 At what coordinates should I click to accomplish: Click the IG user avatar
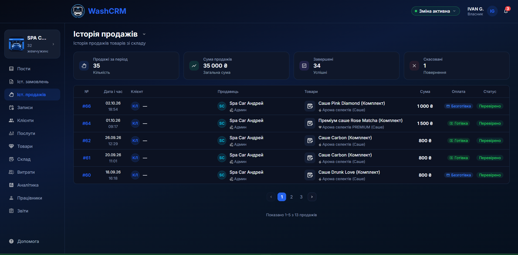tap(492, 11)
